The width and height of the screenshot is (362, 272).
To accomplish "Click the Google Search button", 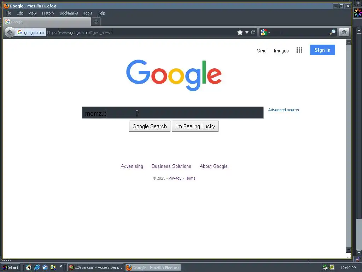I will tap(150, 126).
